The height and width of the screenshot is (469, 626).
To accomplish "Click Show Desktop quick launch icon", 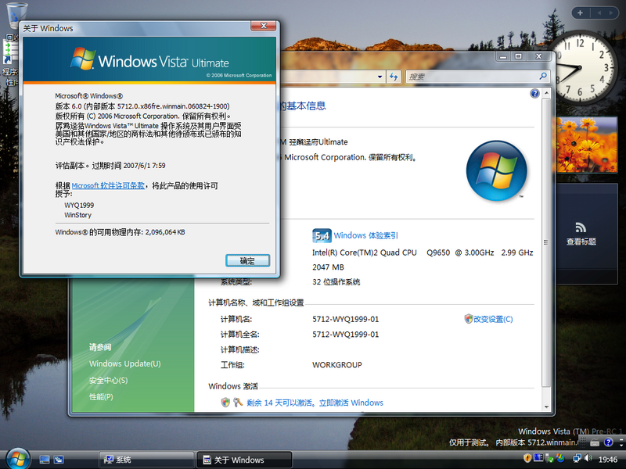I will point(45,460).
